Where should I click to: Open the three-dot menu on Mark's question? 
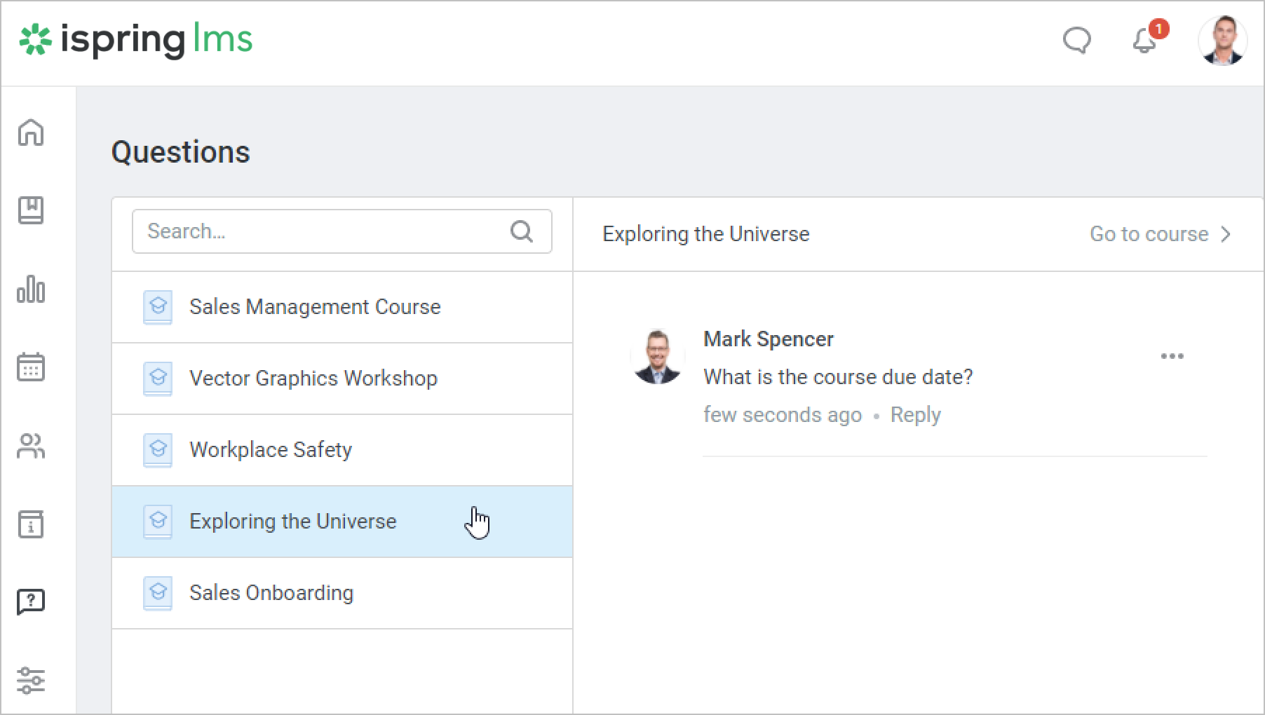pyautogui.click(x=1172, y=356)
